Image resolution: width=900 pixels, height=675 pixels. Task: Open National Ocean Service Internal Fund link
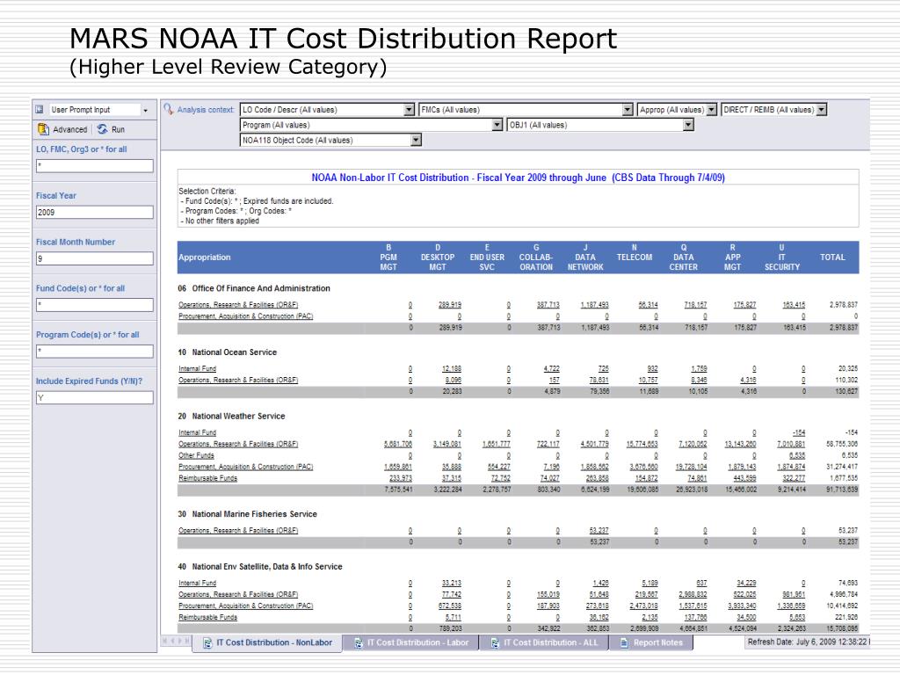pyautogui.click(x=198, y=368)
